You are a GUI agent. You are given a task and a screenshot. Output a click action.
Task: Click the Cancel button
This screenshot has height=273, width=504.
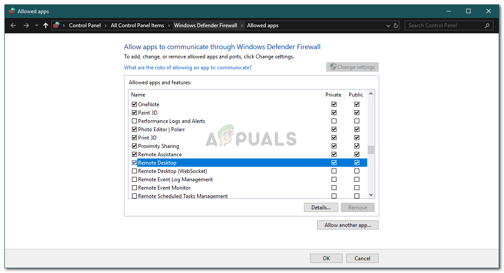362,258
